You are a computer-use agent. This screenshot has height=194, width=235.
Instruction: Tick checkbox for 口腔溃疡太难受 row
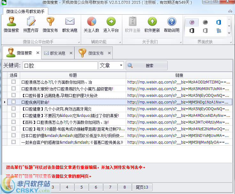(x=13, y=89)
